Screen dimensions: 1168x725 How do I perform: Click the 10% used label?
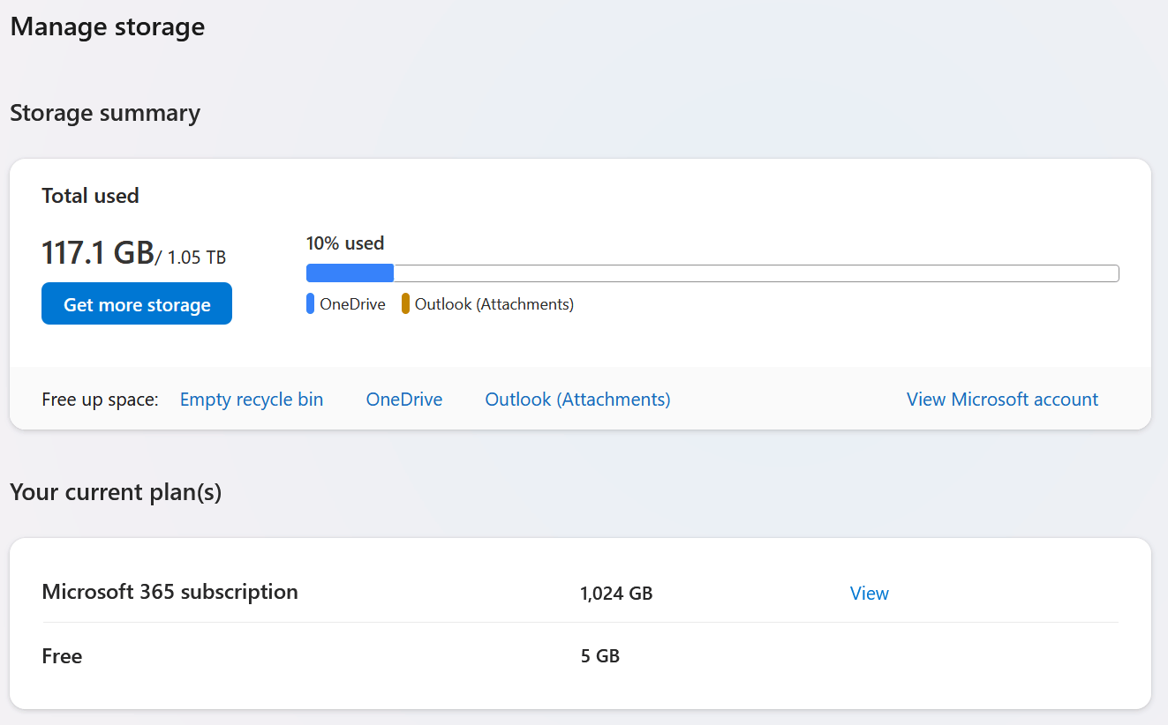point(345,243)
